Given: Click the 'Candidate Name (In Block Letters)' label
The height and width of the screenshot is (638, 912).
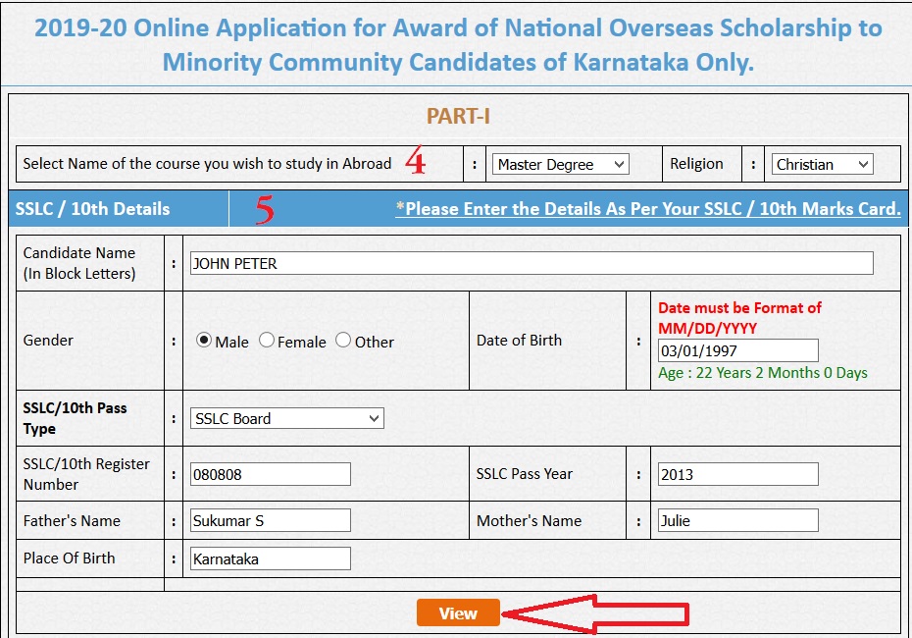Looking at the screenshot, I should pyautogui.click(x=79, y=263).
